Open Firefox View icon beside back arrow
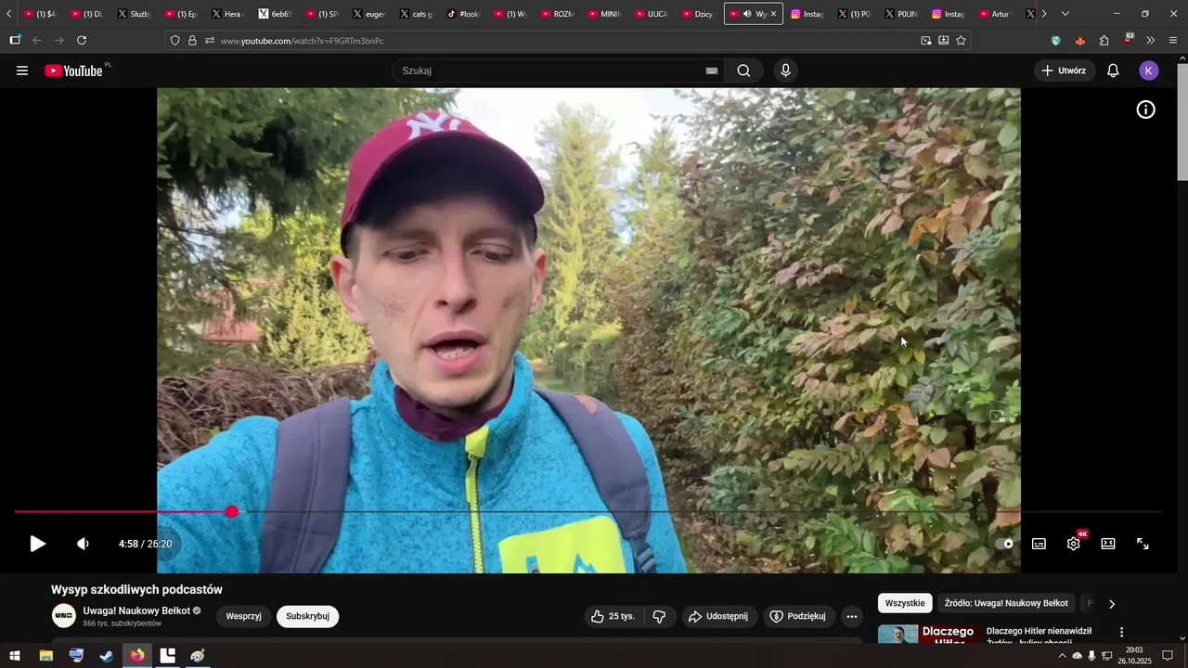Viewport: 1188px width, 668px height. tap(15, 41)
